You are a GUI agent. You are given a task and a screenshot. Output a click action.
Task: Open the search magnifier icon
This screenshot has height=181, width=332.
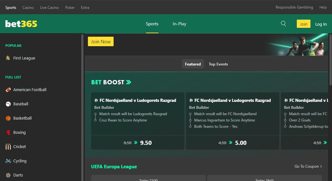(x=283, y=23)
